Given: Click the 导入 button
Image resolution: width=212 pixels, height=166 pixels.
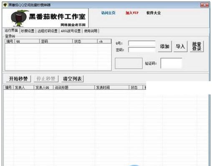Looking at the screenshot, I should [180, 46].
